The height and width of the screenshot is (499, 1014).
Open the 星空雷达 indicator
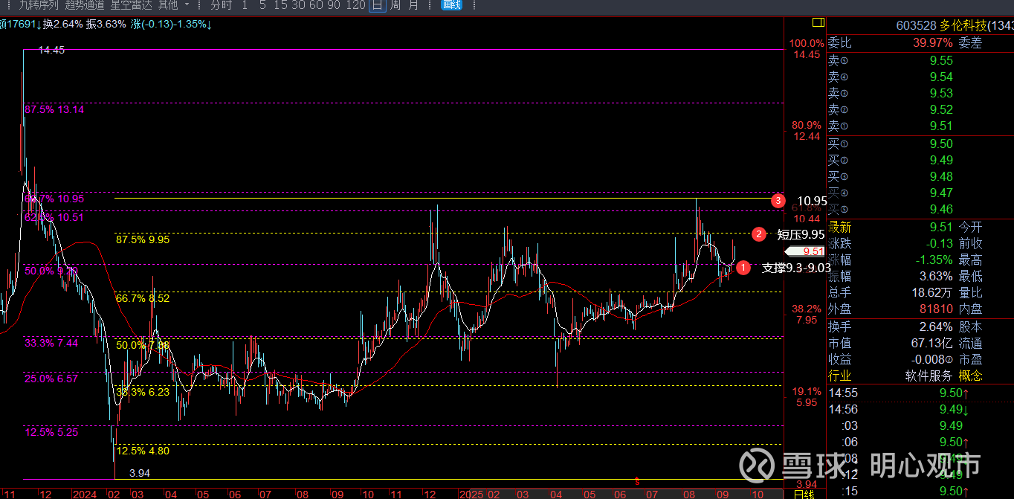coord(132,5)
